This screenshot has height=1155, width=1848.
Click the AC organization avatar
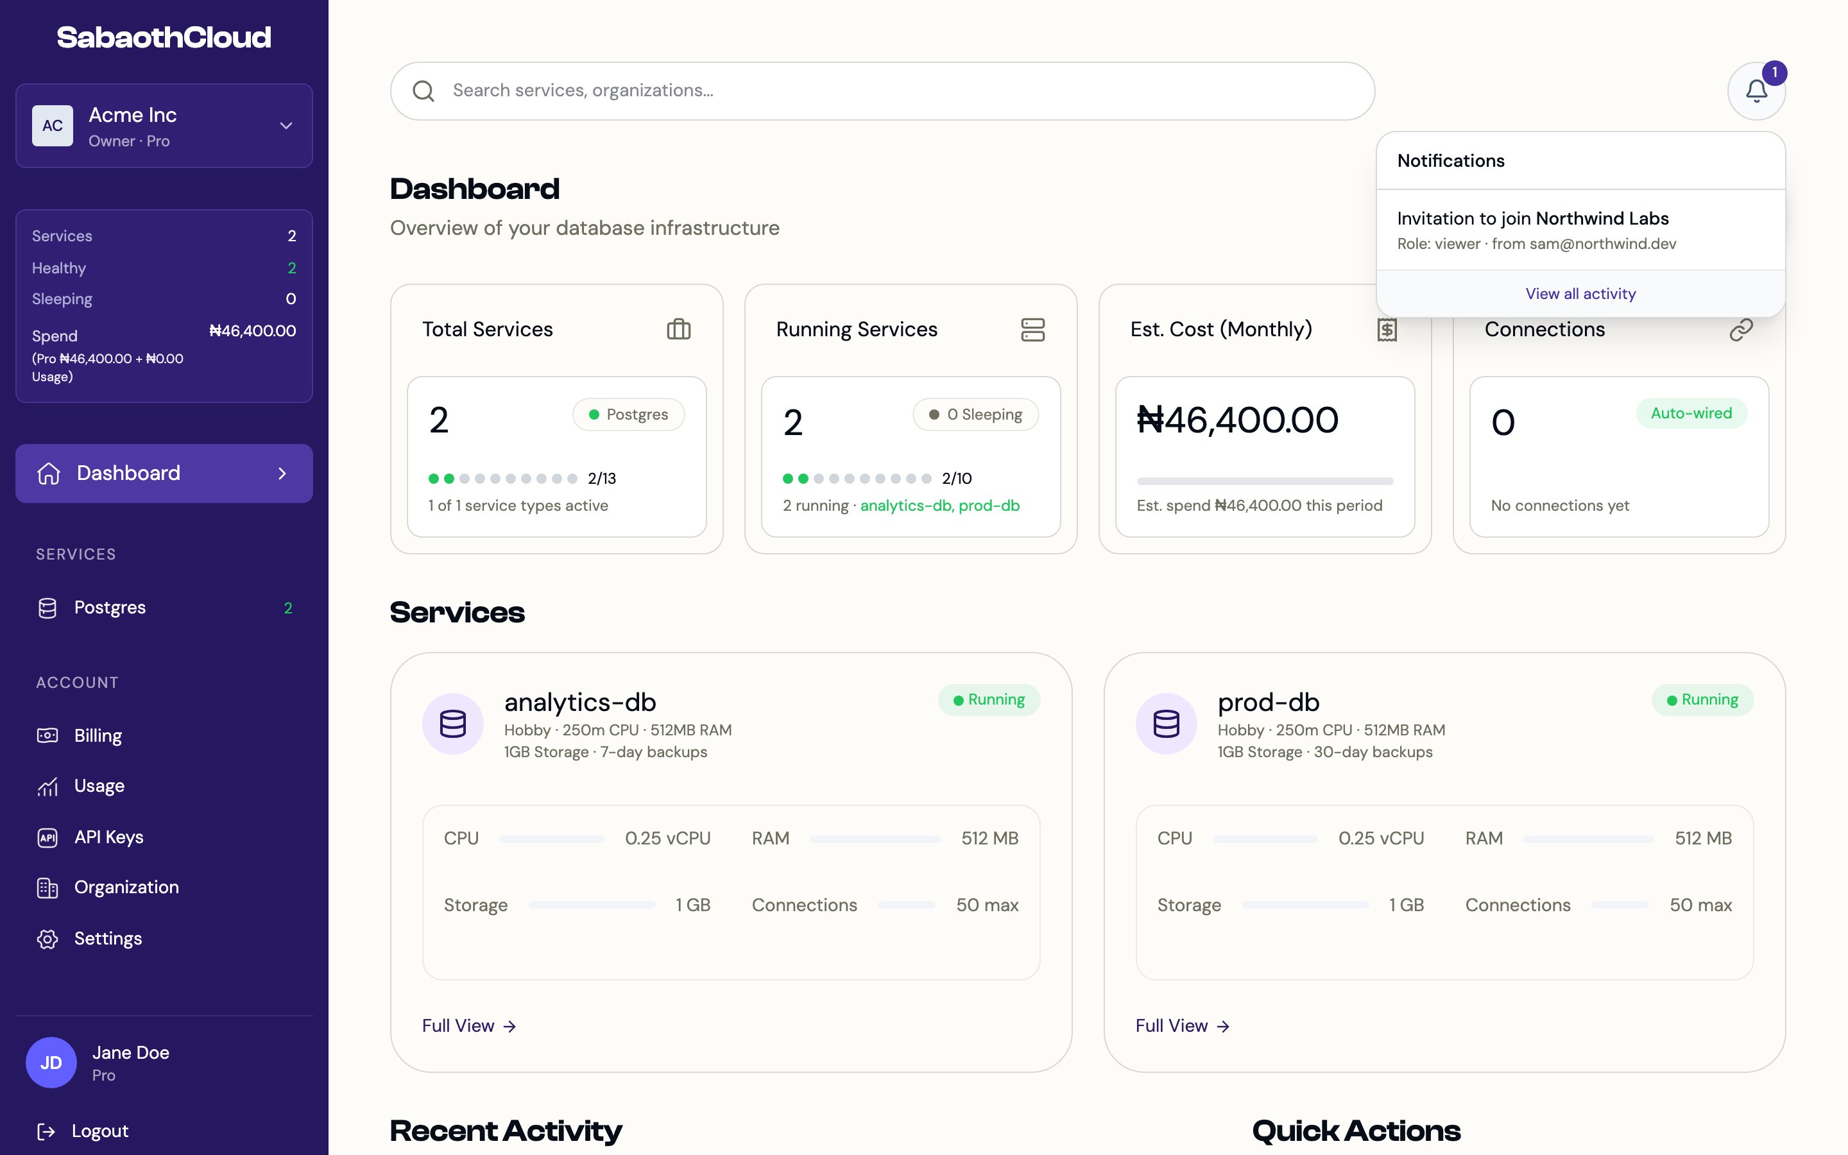53,126
